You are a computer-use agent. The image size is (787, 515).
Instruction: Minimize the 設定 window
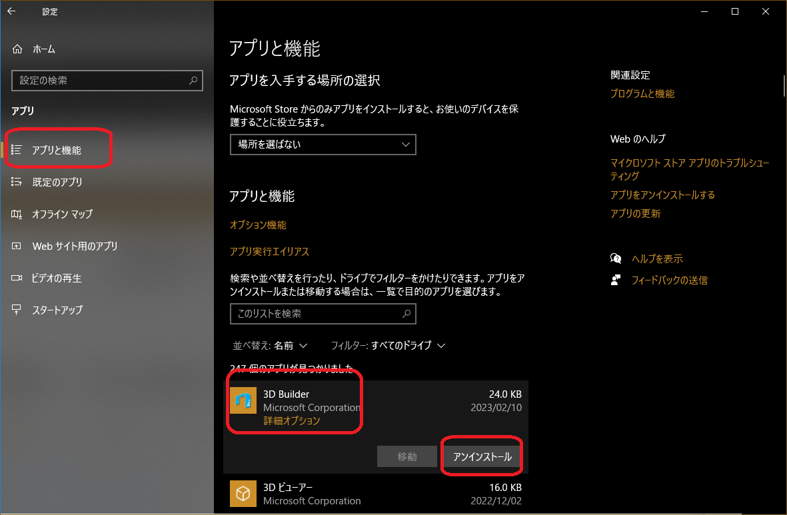[704, 11]
